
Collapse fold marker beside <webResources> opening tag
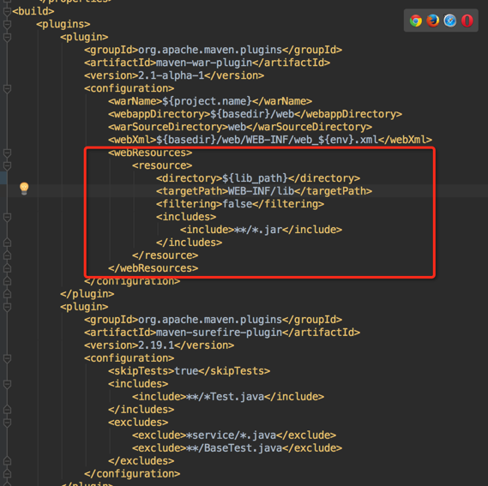(x=7, y=153)
